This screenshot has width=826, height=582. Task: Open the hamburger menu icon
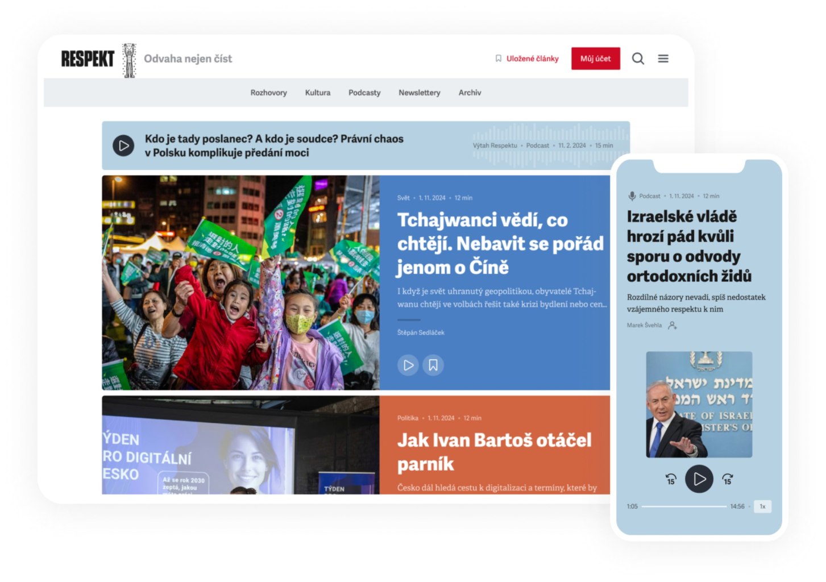pyautogui.click(x=663, y=59)
